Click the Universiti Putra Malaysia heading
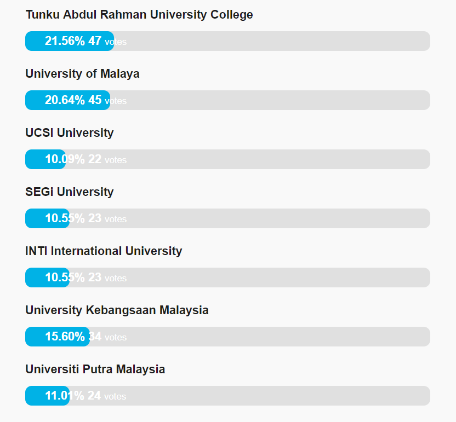 pyautogui.click(x=95, y=369)
